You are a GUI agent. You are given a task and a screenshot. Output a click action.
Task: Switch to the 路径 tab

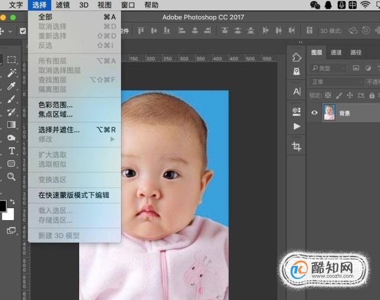[356, 53]
